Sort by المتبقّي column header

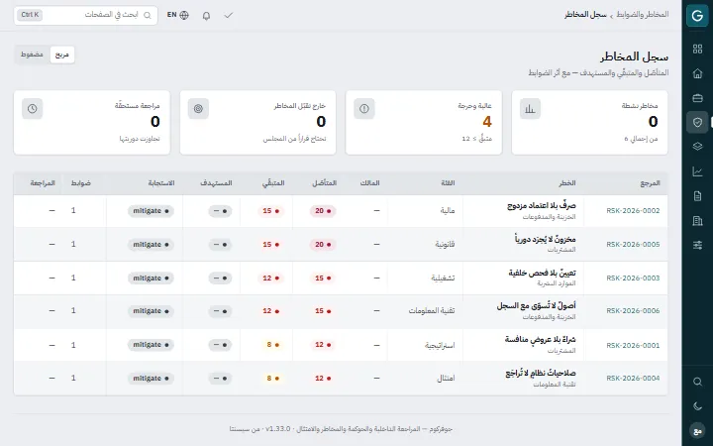[273, 183]
